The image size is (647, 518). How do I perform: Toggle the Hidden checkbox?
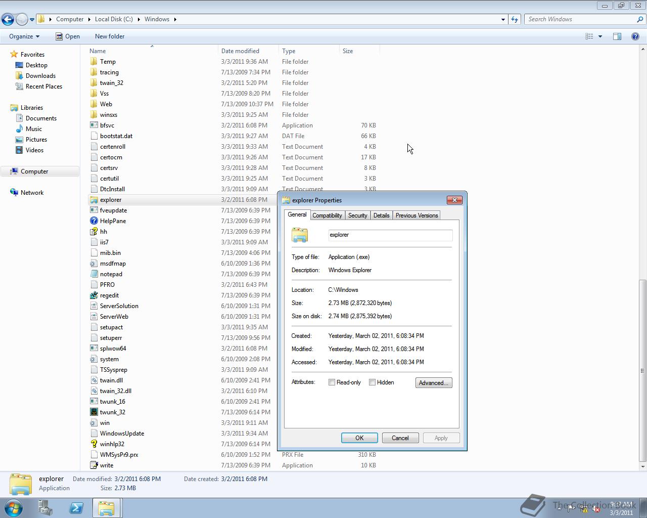coord(372,382)
